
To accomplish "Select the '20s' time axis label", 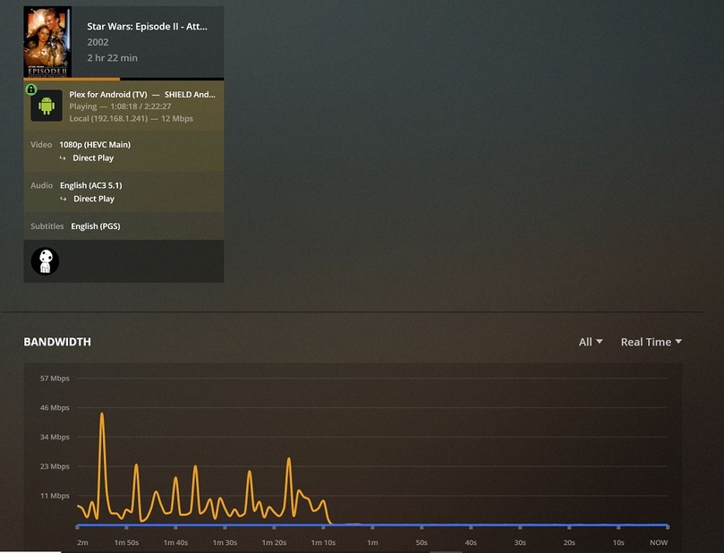I will [569, 543].
